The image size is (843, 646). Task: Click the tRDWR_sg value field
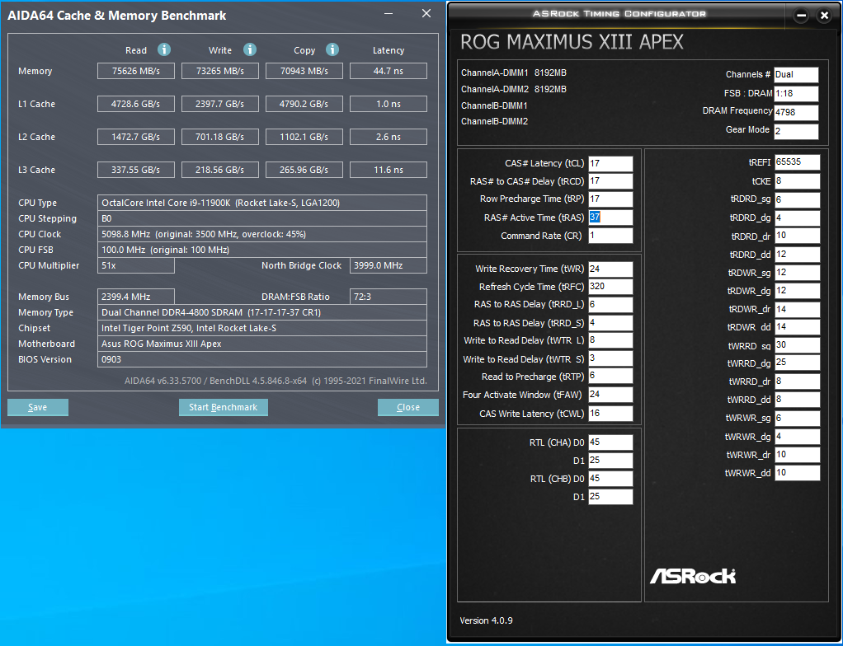797,272
